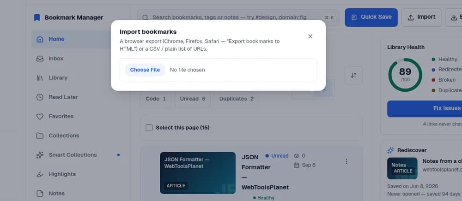This screenshot has height=201, width=462.
Task: Click the sort order arrows icon
Action: coord(353,76)
